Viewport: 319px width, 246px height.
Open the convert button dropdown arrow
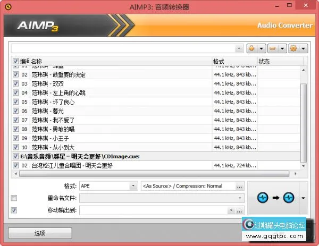pos(304,198)
